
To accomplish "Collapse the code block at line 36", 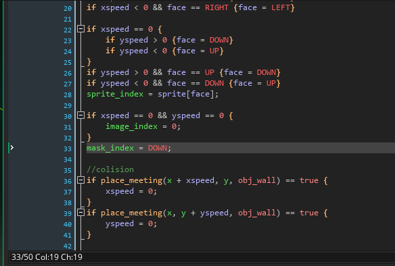I will (80, 180).
